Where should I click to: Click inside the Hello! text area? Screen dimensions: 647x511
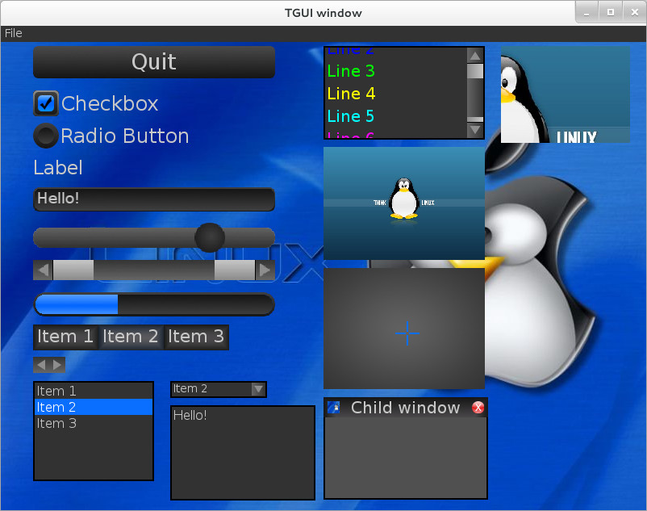click(243, 453)
